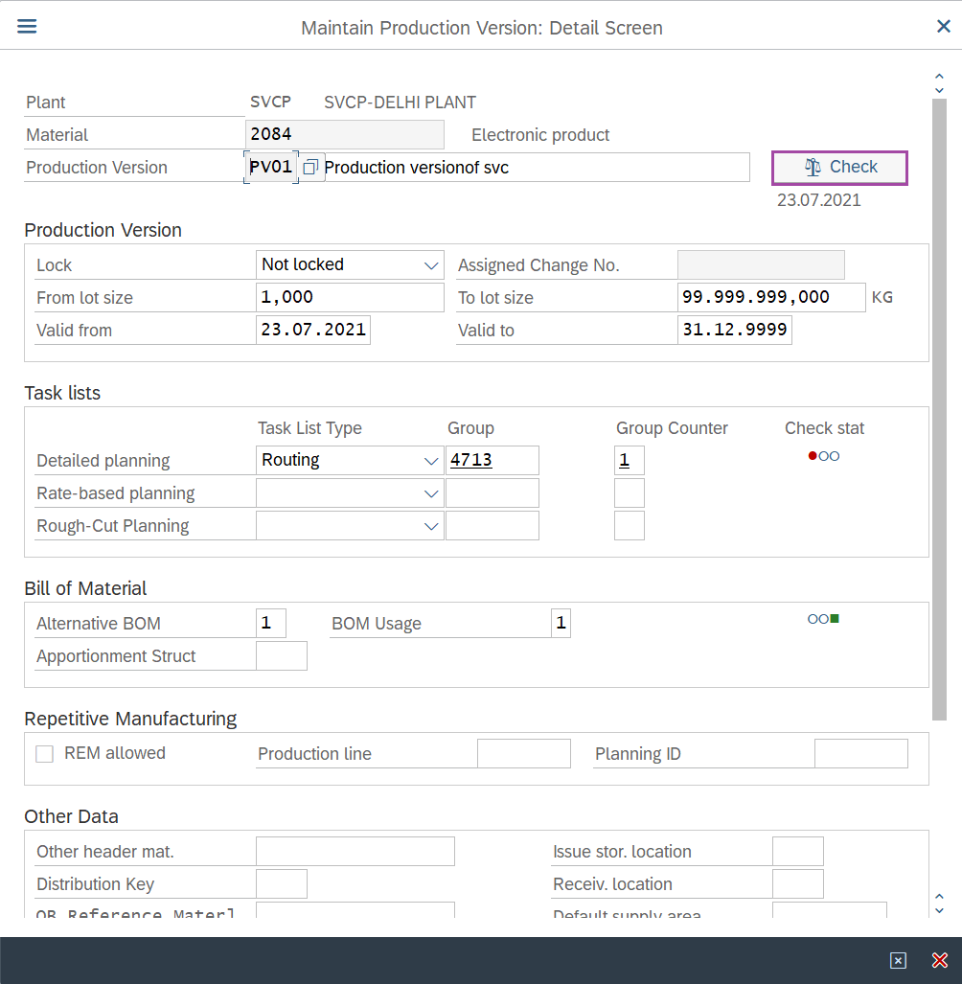The image size is (962, 984).
Task: Click the confirm icon in footer bar
Action: pos(898,960)
